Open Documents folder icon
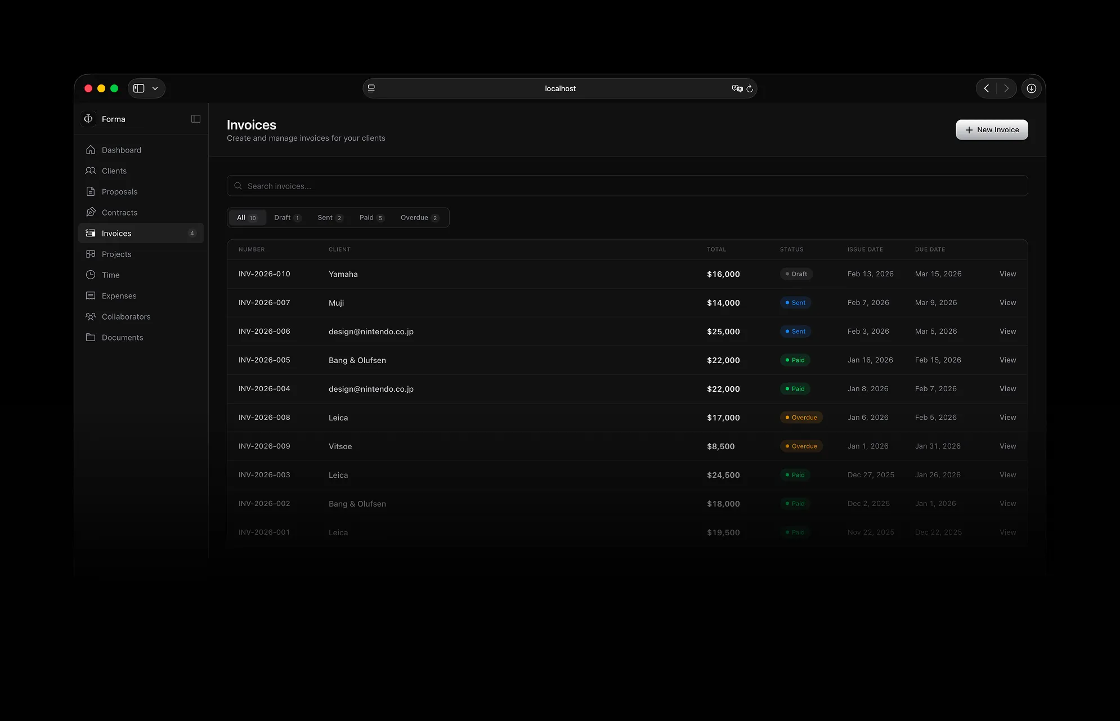Screen dimensions: 1120x721 pos(91,337)
